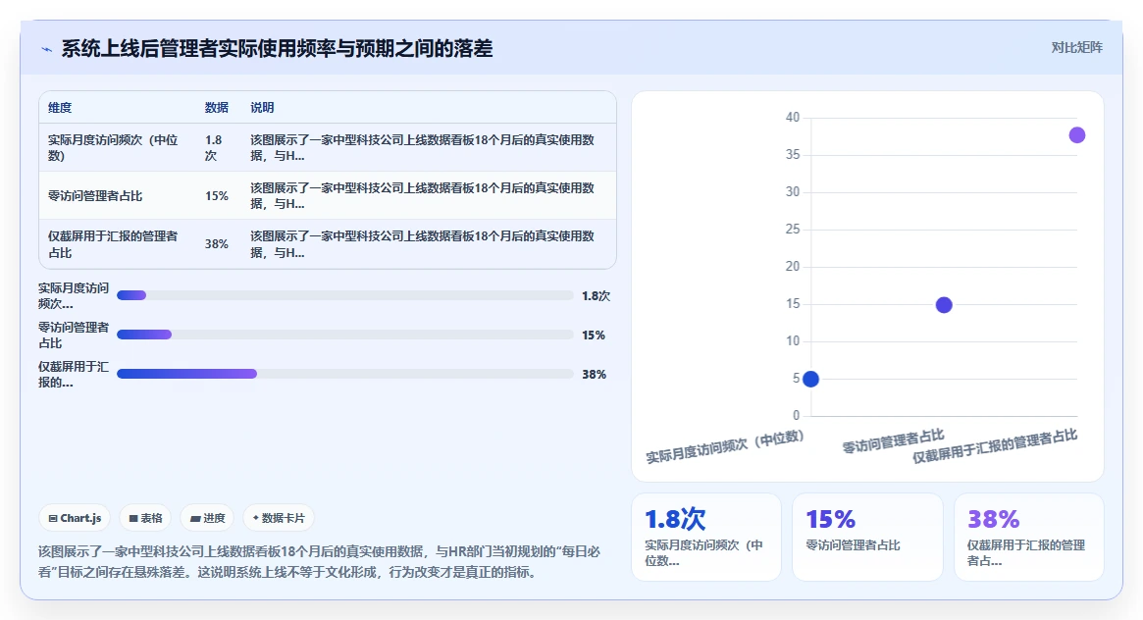Open the 38% stat card
This screenshot has width=1143, height=620.
click(1029, 537)
